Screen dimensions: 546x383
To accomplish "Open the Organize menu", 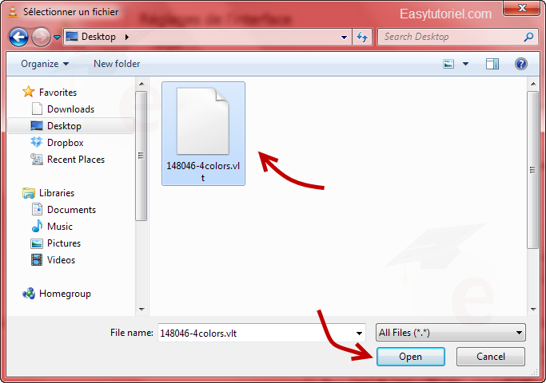I will [x=45, y=64].
